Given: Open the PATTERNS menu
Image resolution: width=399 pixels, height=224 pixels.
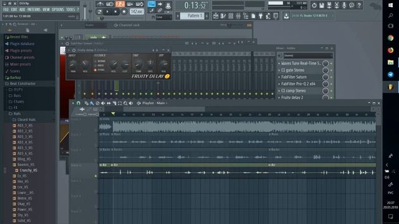Looking at the screenshot, I should click(x=34, y=10).
